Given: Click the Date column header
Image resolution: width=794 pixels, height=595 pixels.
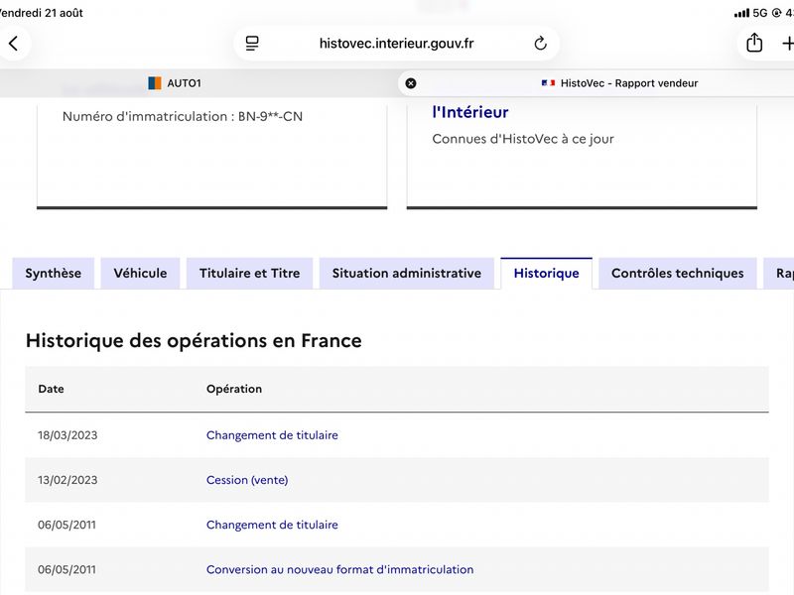Looking at the screenshot, I should tap(52, 389).
